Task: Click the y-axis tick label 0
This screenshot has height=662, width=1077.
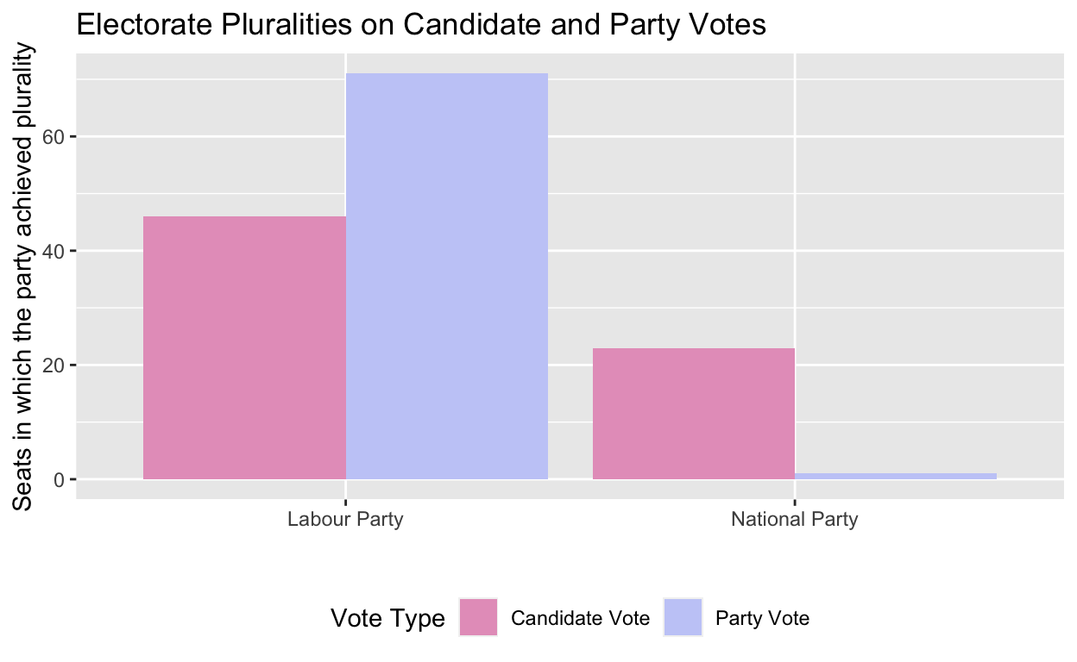Action: pyautogui.click(x=60, y=479)
